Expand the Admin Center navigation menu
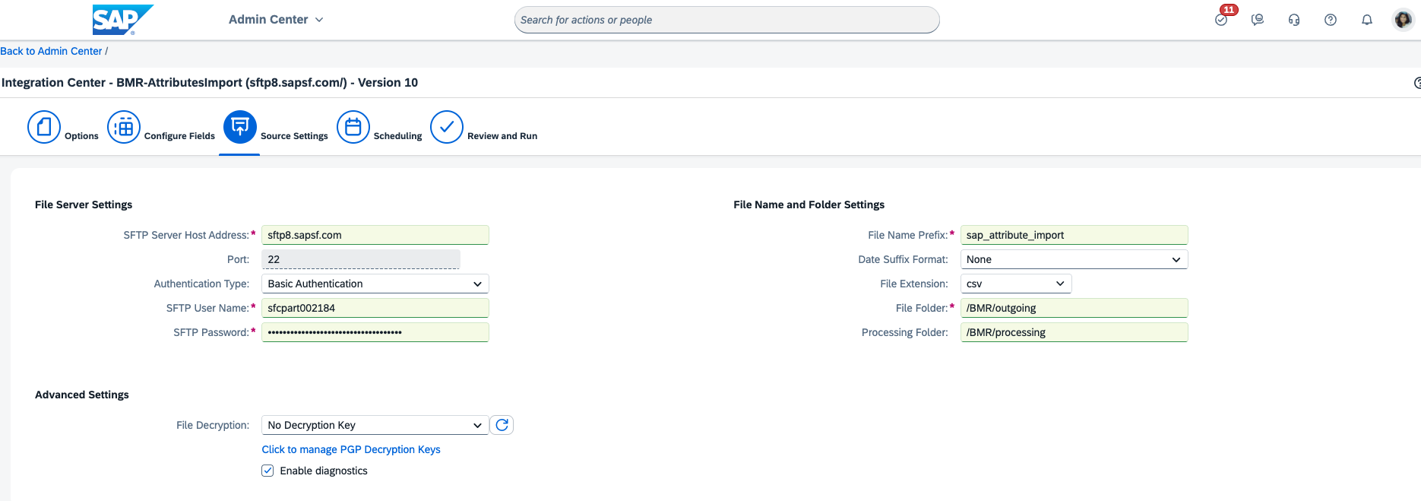 coord(276,20)
